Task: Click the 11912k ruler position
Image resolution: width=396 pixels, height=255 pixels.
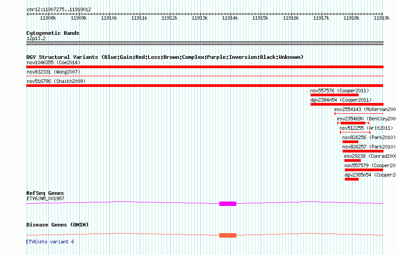Action: tap(170, 18)
